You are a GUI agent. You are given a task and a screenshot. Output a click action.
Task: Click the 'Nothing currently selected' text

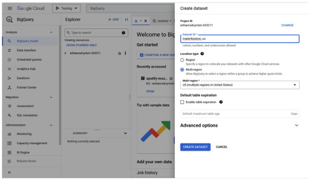(83, 141)
